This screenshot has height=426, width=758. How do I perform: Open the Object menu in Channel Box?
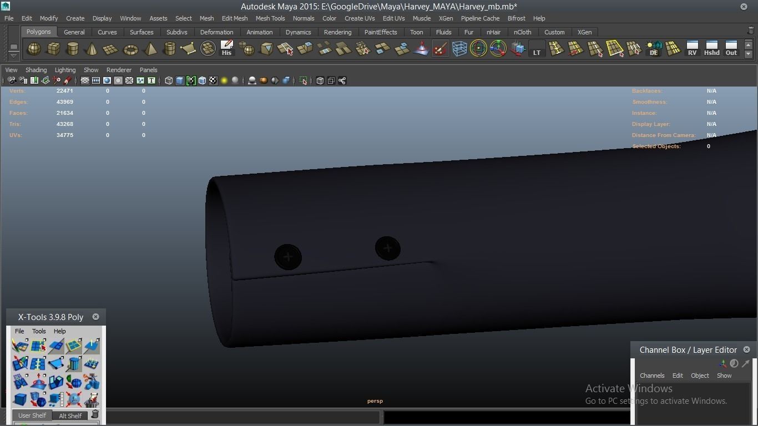coord(700,376)
